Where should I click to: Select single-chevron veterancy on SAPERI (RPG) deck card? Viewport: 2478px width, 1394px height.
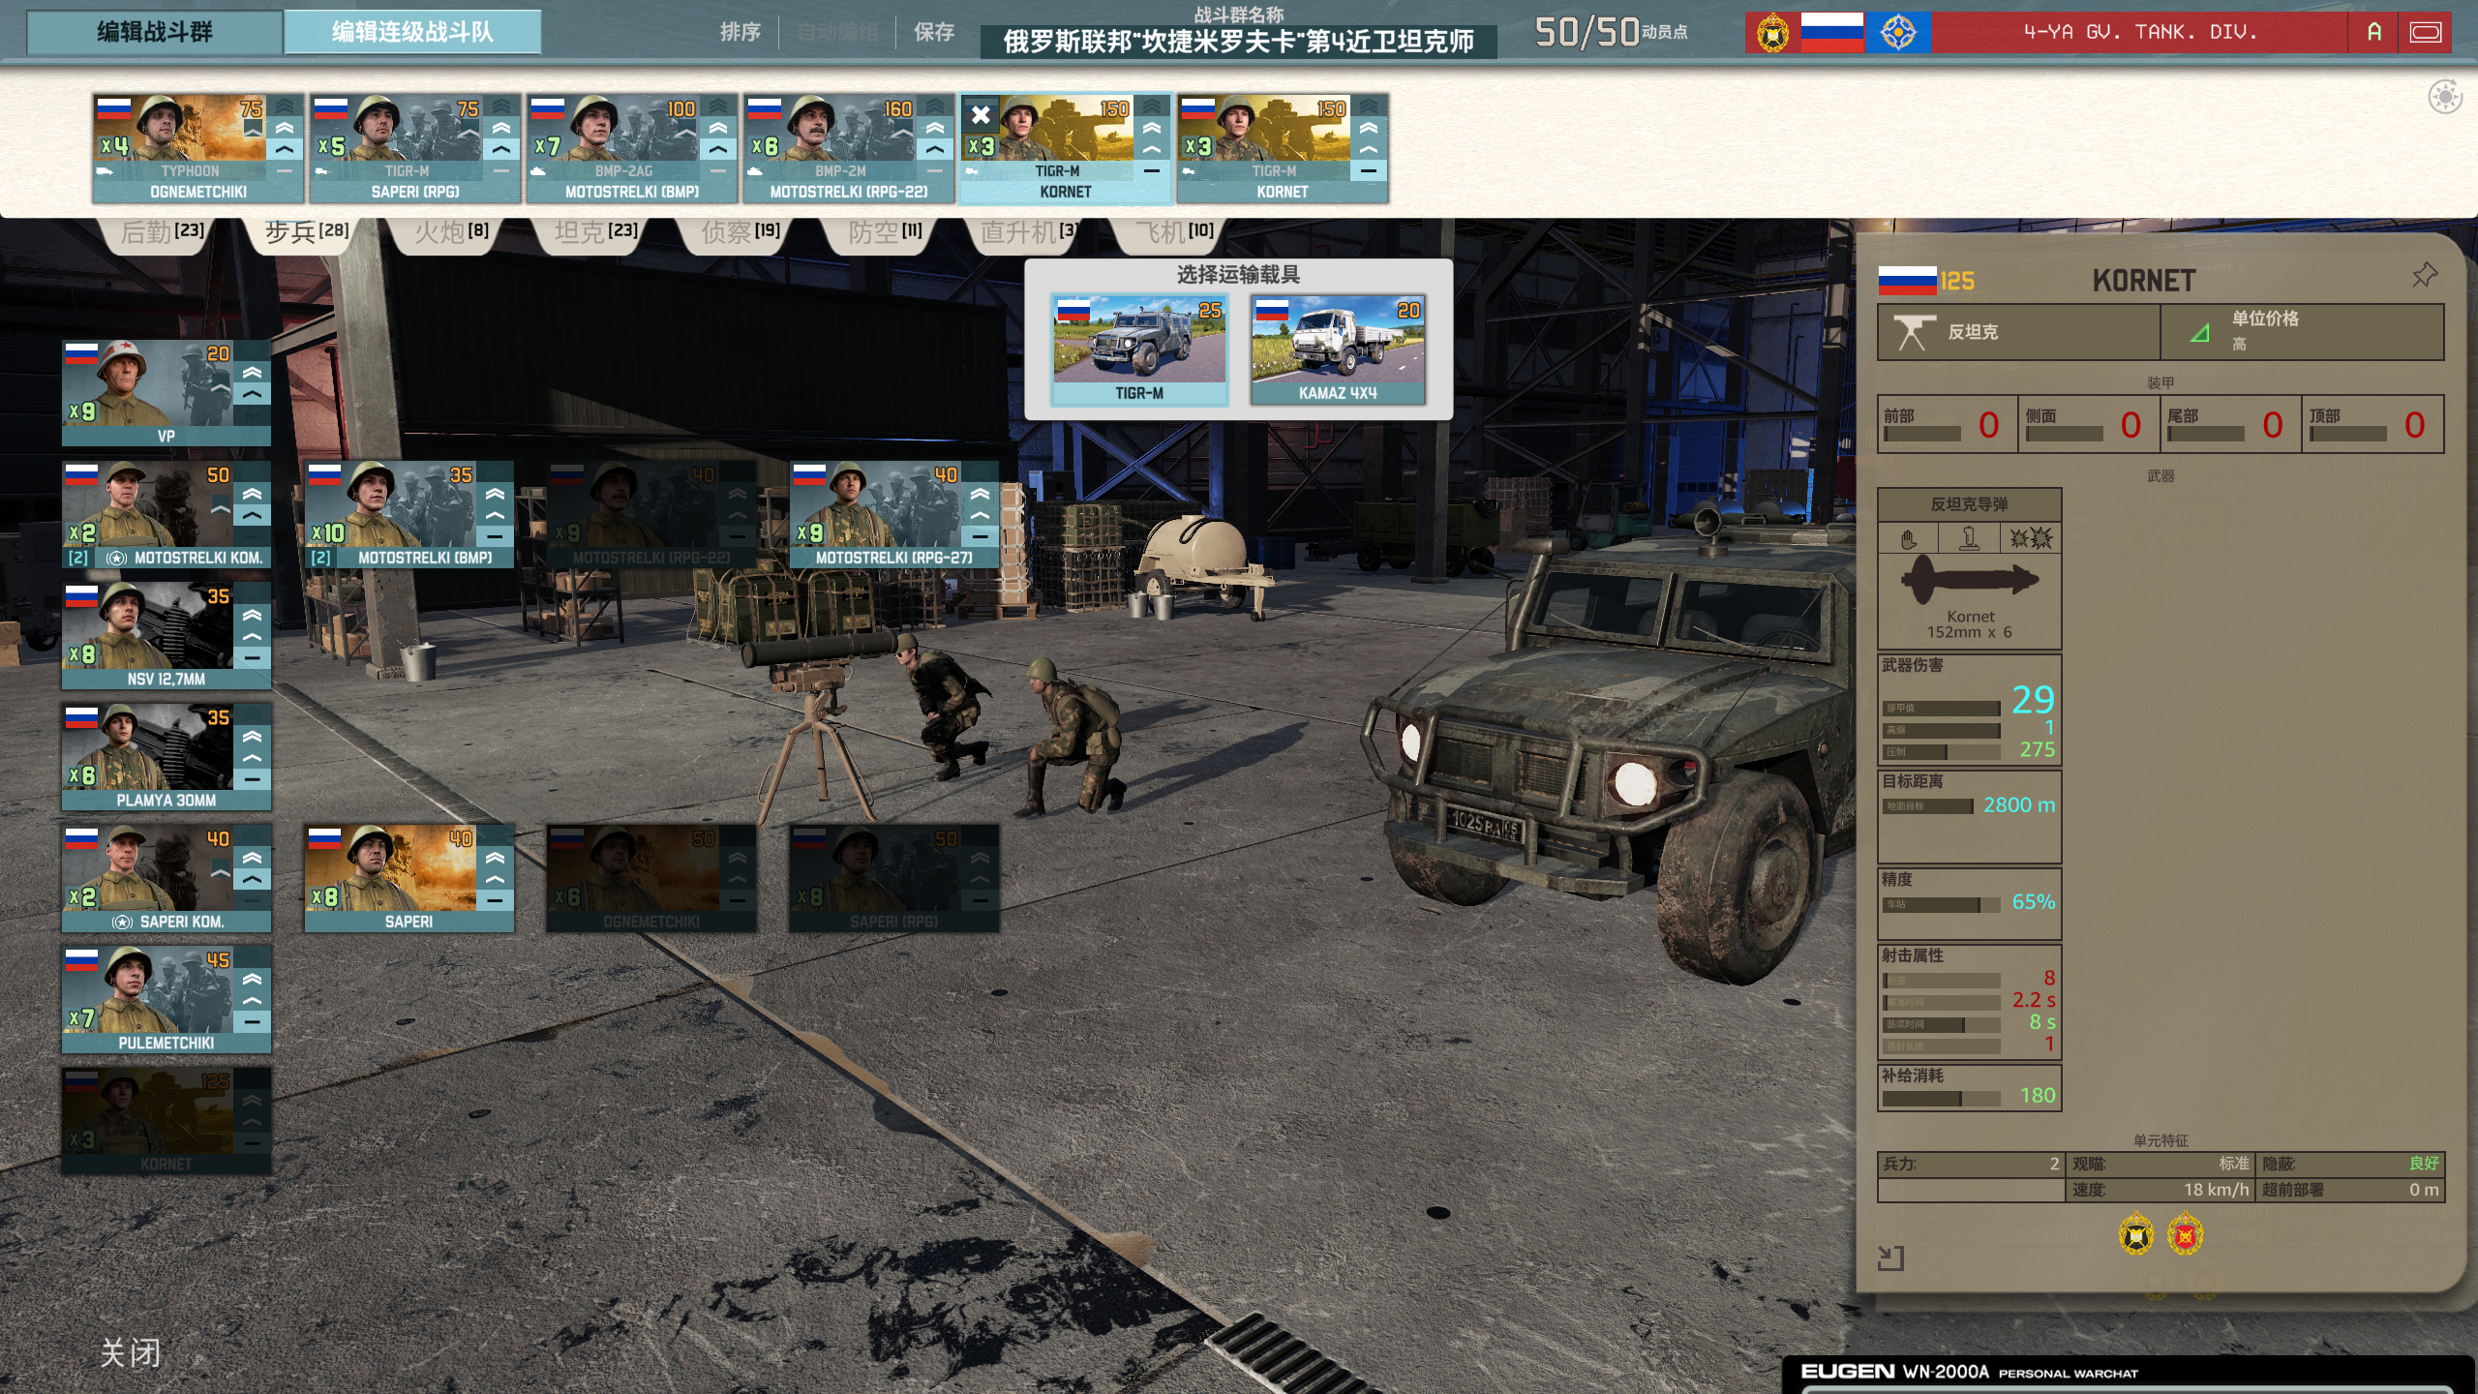[x=500, y=149]
